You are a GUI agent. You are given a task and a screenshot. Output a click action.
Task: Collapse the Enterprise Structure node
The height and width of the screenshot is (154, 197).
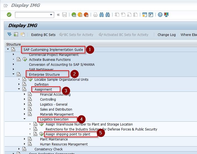(14, 74)
